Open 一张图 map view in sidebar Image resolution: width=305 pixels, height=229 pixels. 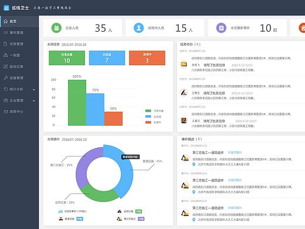tap(19, 55)
